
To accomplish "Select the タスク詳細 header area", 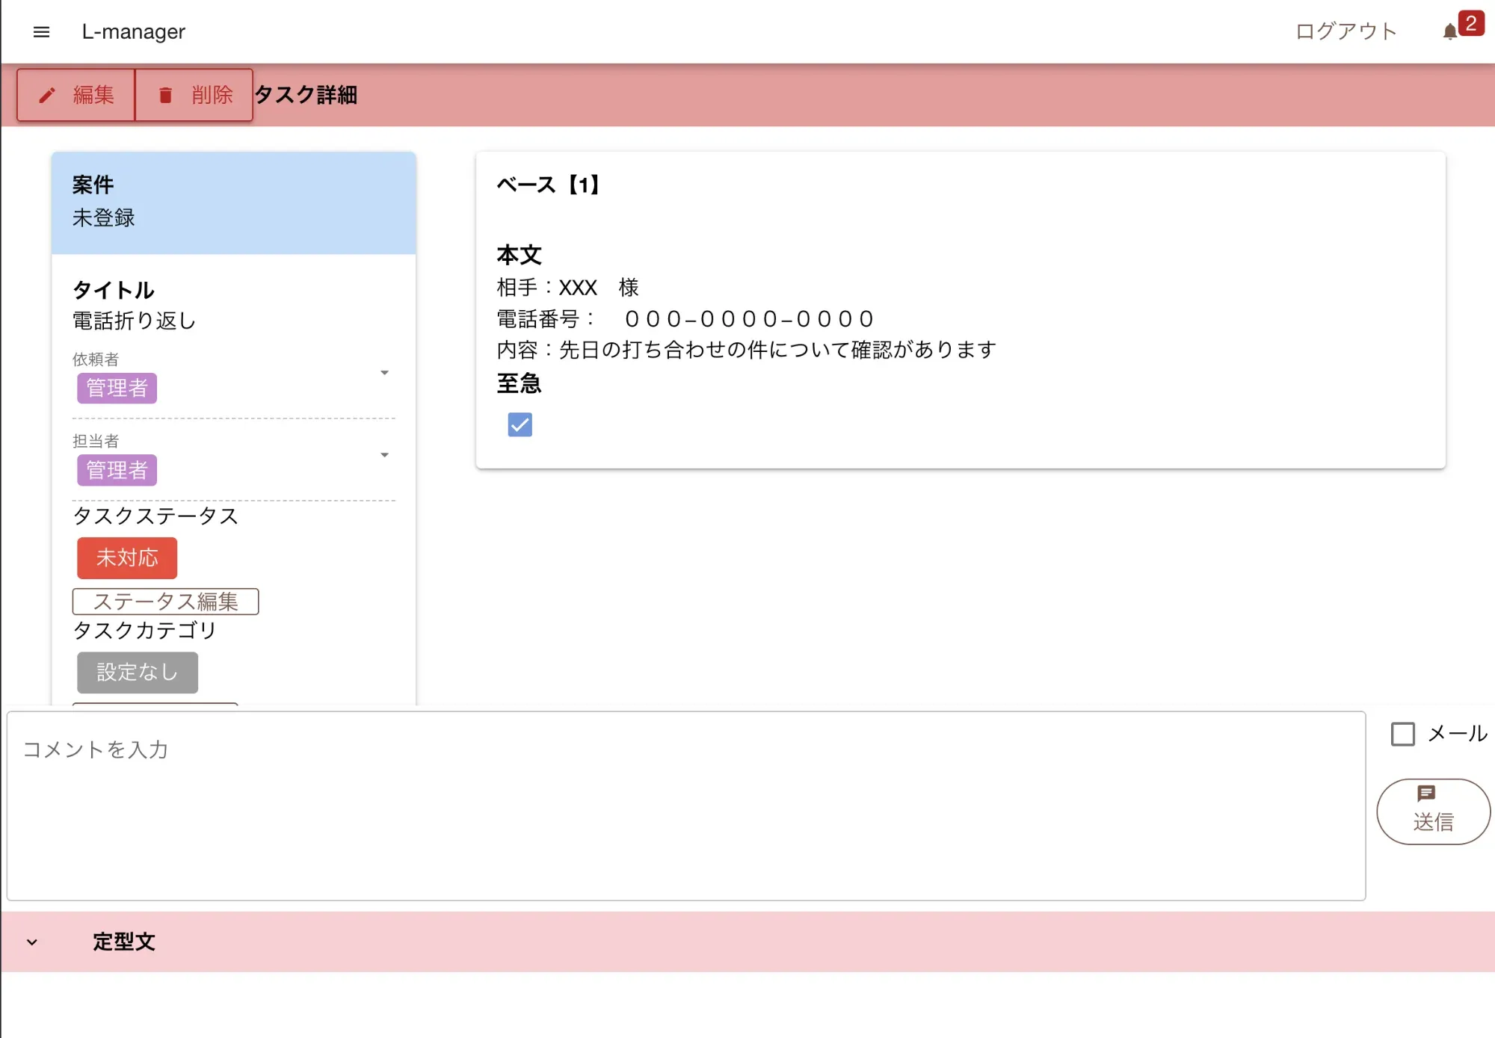I will point(306,95).
